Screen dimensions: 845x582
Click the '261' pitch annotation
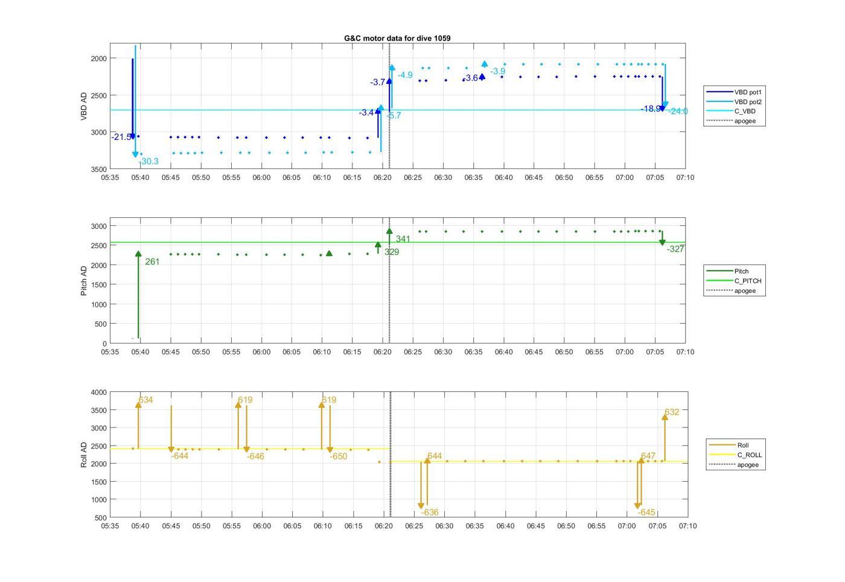tap(152, 261)
